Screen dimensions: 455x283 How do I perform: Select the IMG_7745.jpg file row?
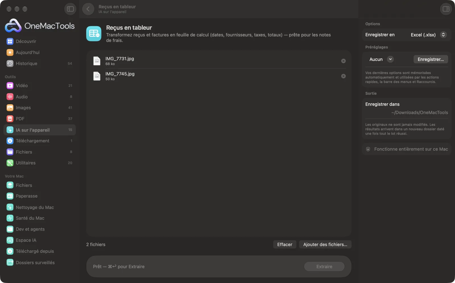[219, 76]
